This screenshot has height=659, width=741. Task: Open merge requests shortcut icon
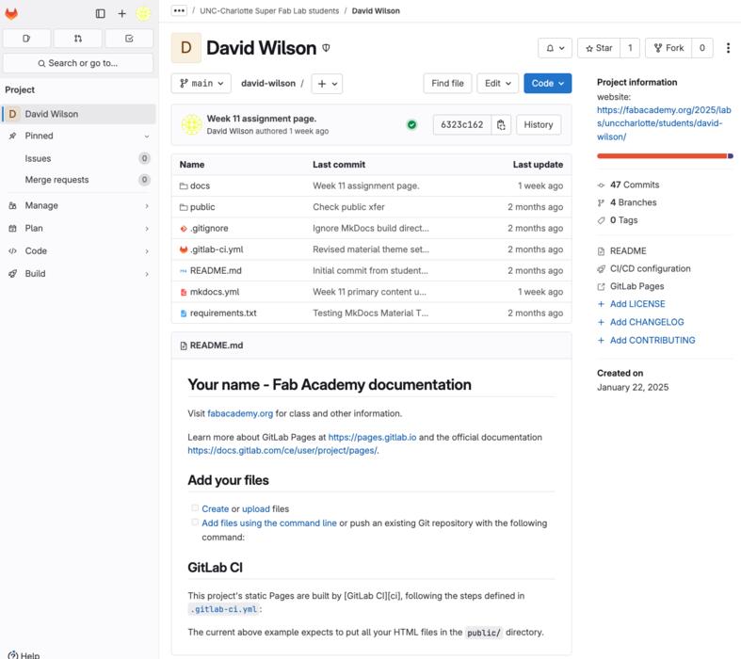coord(78,39)
